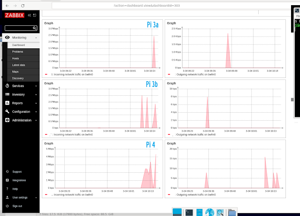
Task: Expand the User settings chevron
Action: 36,198
